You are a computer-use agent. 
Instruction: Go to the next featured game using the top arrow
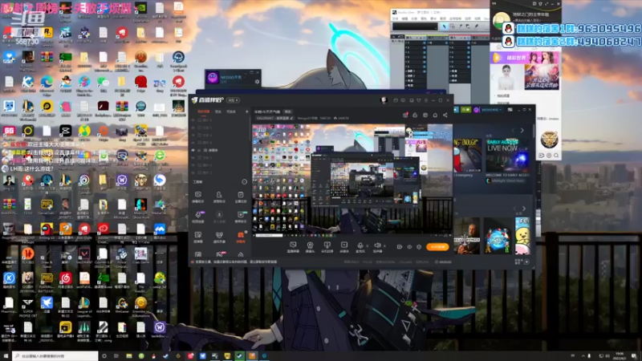click(x=522, y=131)
